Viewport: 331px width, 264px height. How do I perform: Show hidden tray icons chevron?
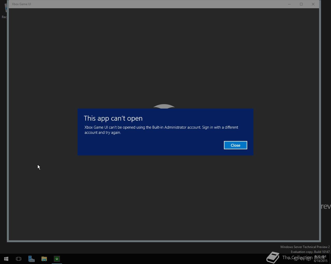click(x=290, y=259)
